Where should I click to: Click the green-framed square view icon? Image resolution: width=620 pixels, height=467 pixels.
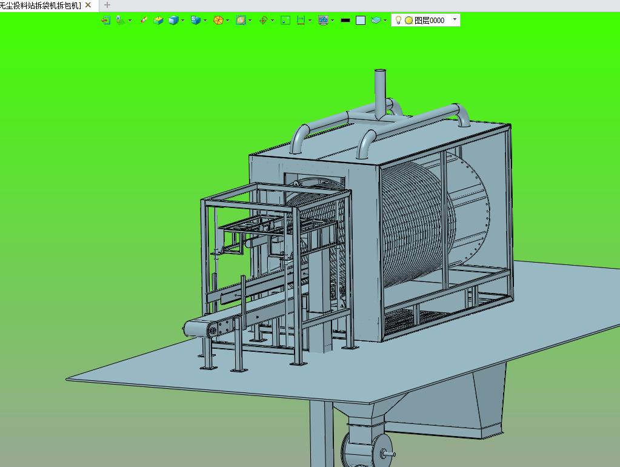285,20
